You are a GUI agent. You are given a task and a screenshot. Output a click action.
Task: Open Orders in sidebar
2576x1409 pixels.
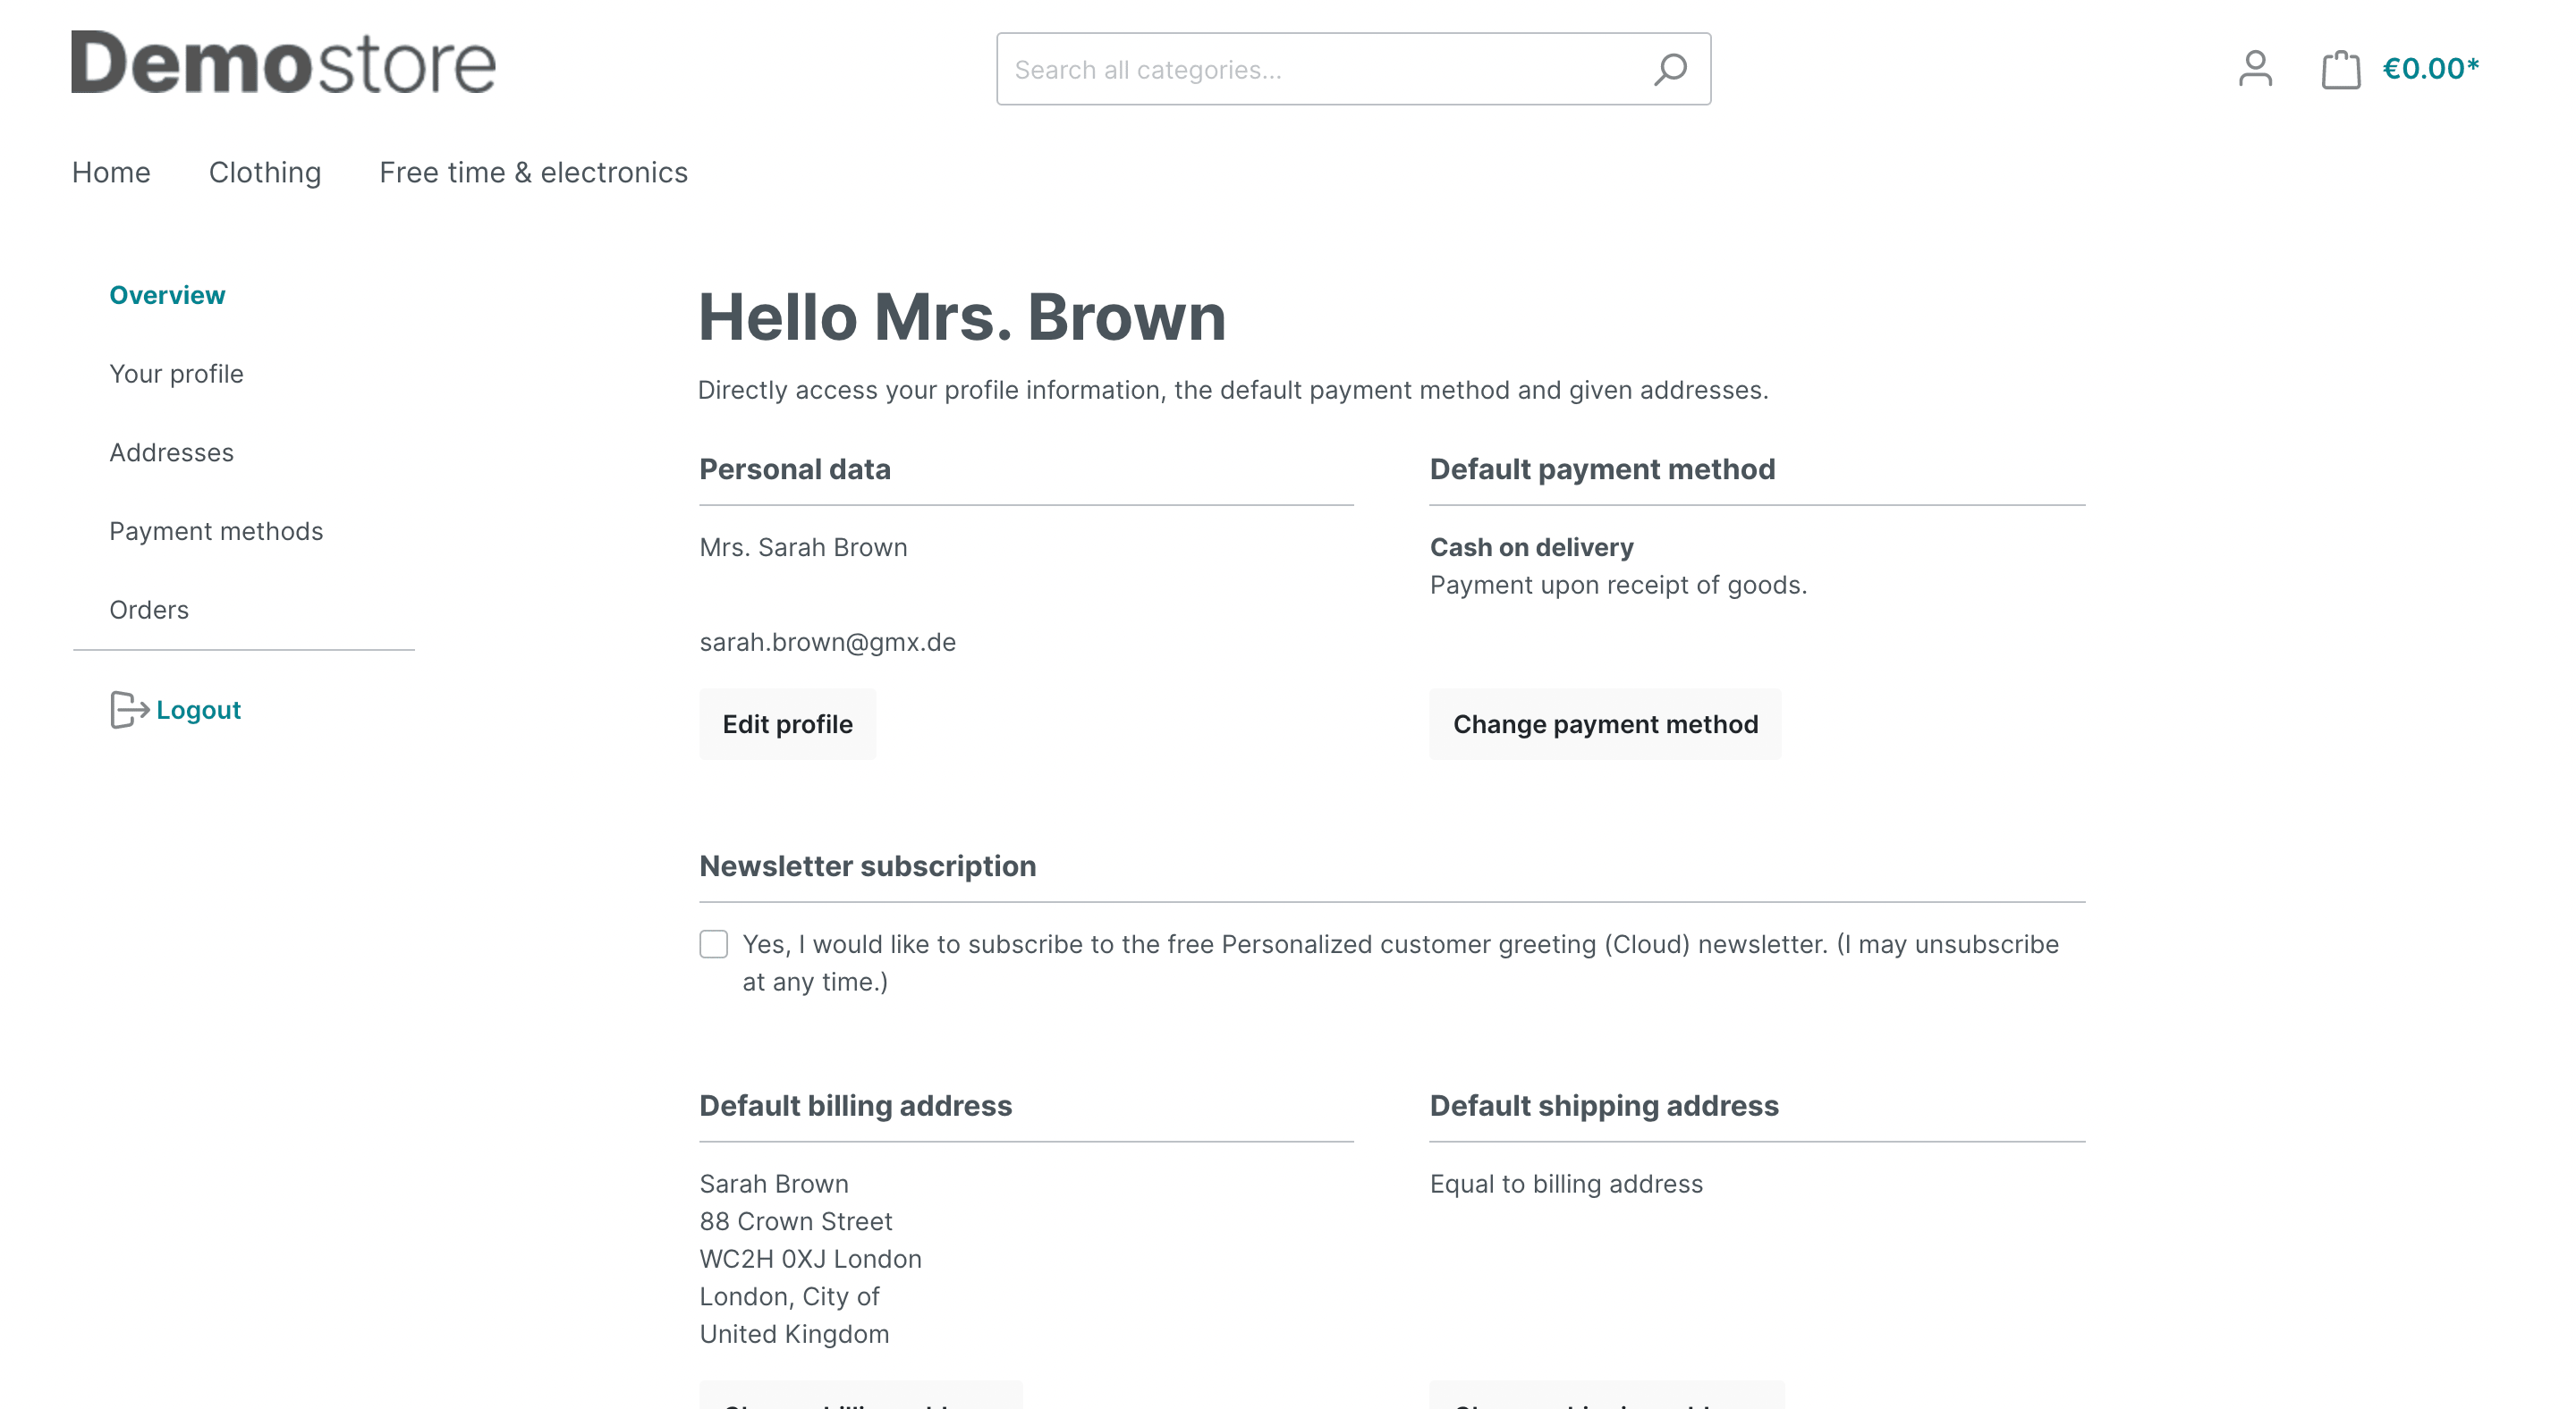(x=149, y=610)
